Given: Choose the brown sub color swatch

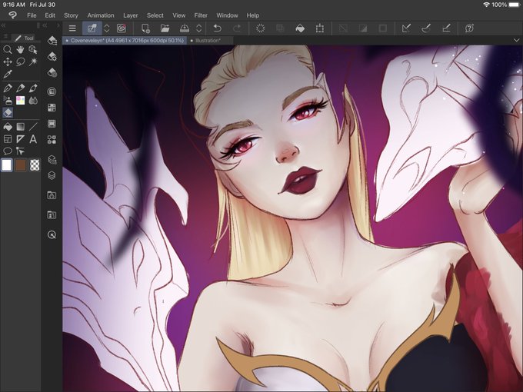Looking at the screenshot, I should [x=21, y=165].
